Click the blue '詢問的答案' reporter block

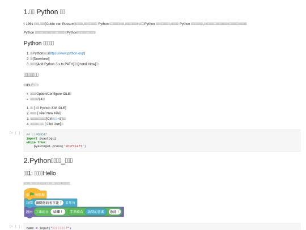pyautogui.click(x=96, y=212)
